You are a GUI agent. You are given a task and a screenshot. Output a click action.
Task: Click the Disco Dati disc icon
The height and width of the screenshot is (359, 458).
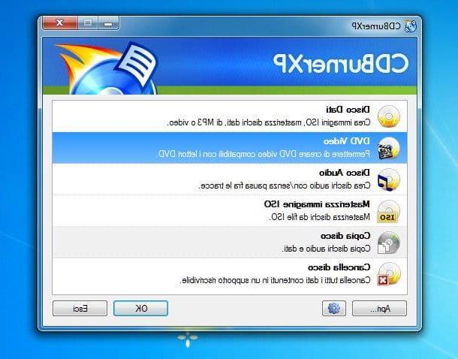(388, 116)
